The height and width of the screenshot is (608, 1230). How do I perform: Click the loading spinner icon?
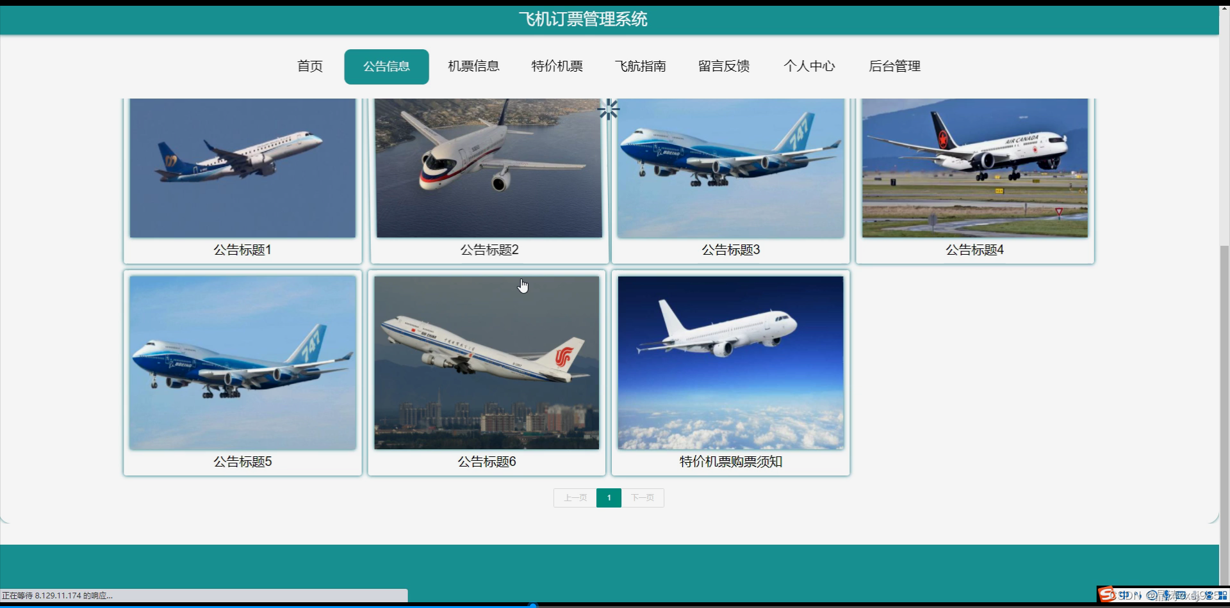coord(609,109)
